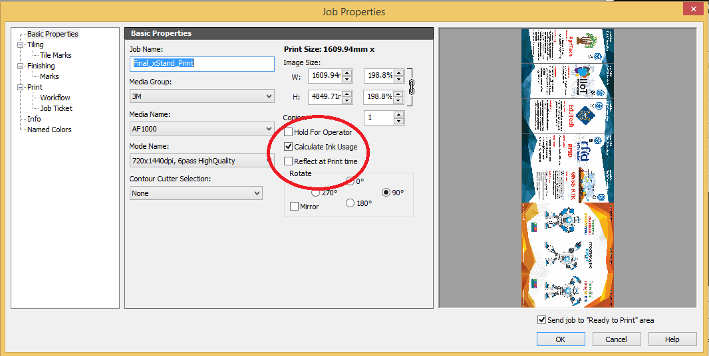Select the 270° rotation radio button
Image resolution: width=709 pixels, height=356 pixels.
[315, 193]
